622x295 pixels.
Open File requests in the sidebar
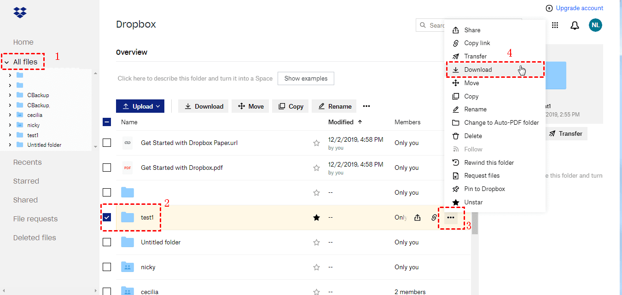pyautogui.click(x=35, y=219)
